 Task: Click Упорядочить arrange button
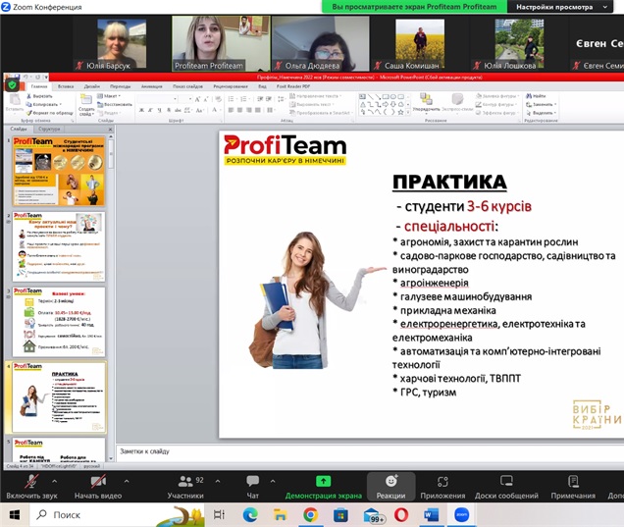click(426, 102)
